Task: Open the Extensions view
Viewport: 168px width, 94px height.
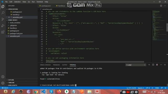Action: coord(3,32)
